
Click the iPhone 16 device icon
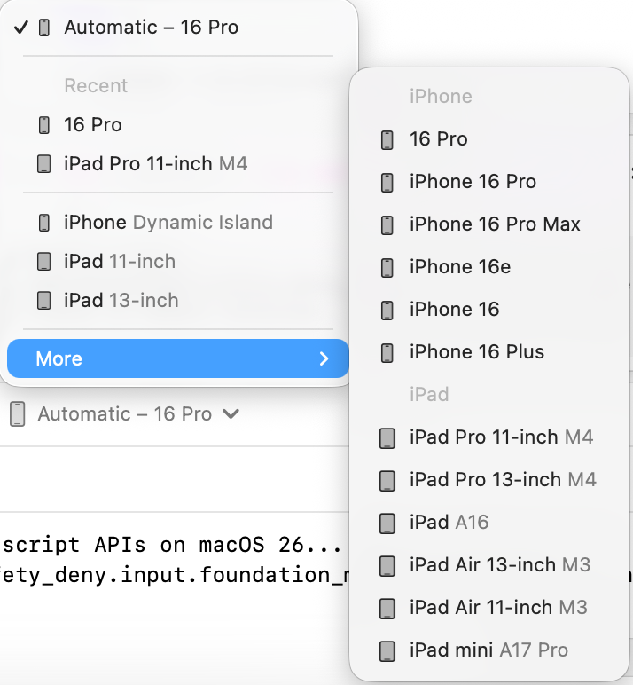coord(387,310)
